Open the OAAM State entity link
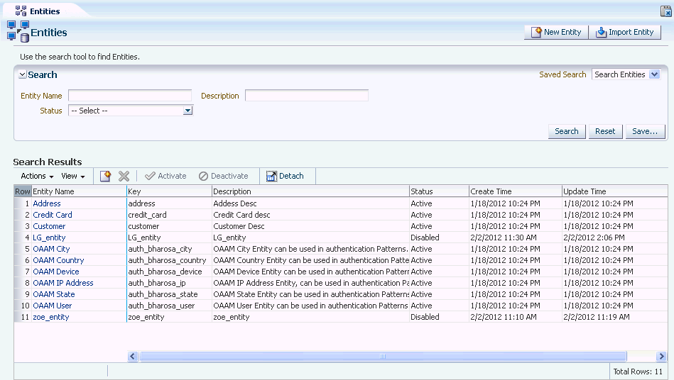Viewport: 674px width, 380px height. pos(54,294)
